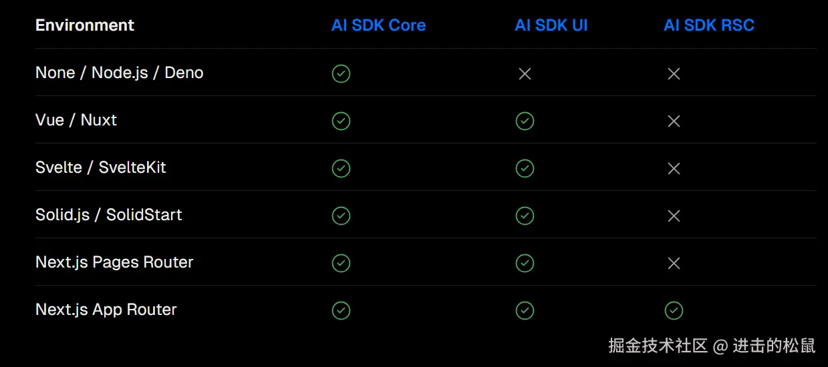Follow the AI SDK RSC header link

click(x=708, y=25)
